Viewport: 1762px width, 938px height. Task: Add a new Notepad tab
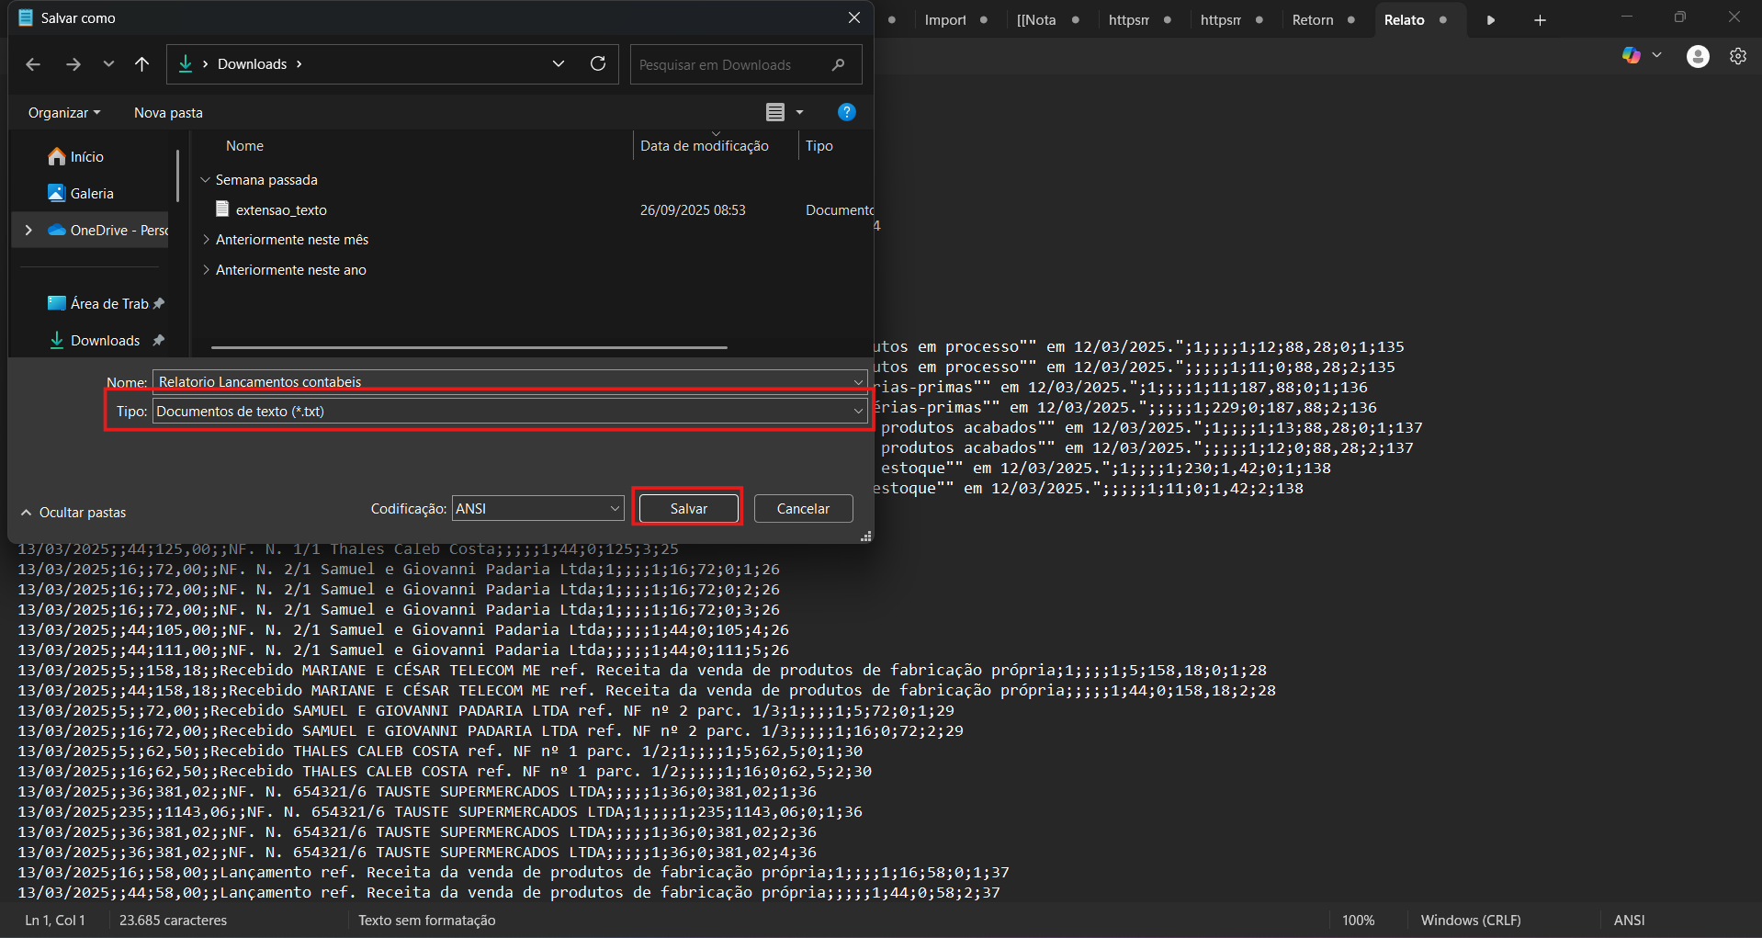click(x=1540, y=20)
